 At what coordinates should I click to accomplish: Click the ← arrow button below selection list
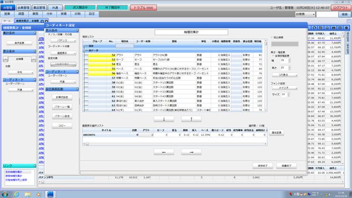pyautogui.click(x=164, y=152)
